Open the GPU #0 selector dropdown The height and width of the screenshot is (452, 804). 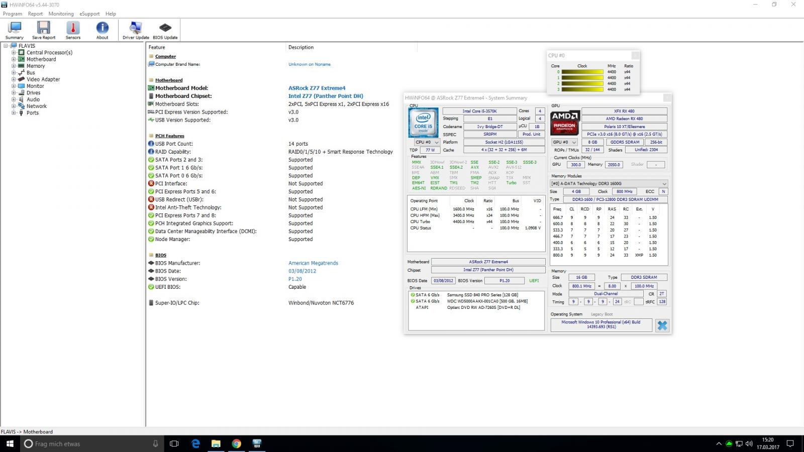(x=564, y=142)
